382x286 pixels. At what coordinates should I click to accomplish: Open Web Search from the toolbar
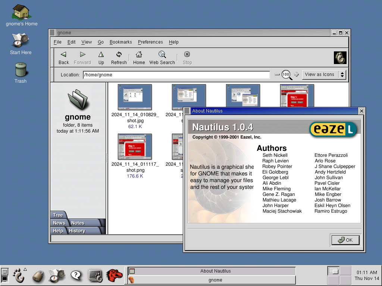[x=162, y=58]
